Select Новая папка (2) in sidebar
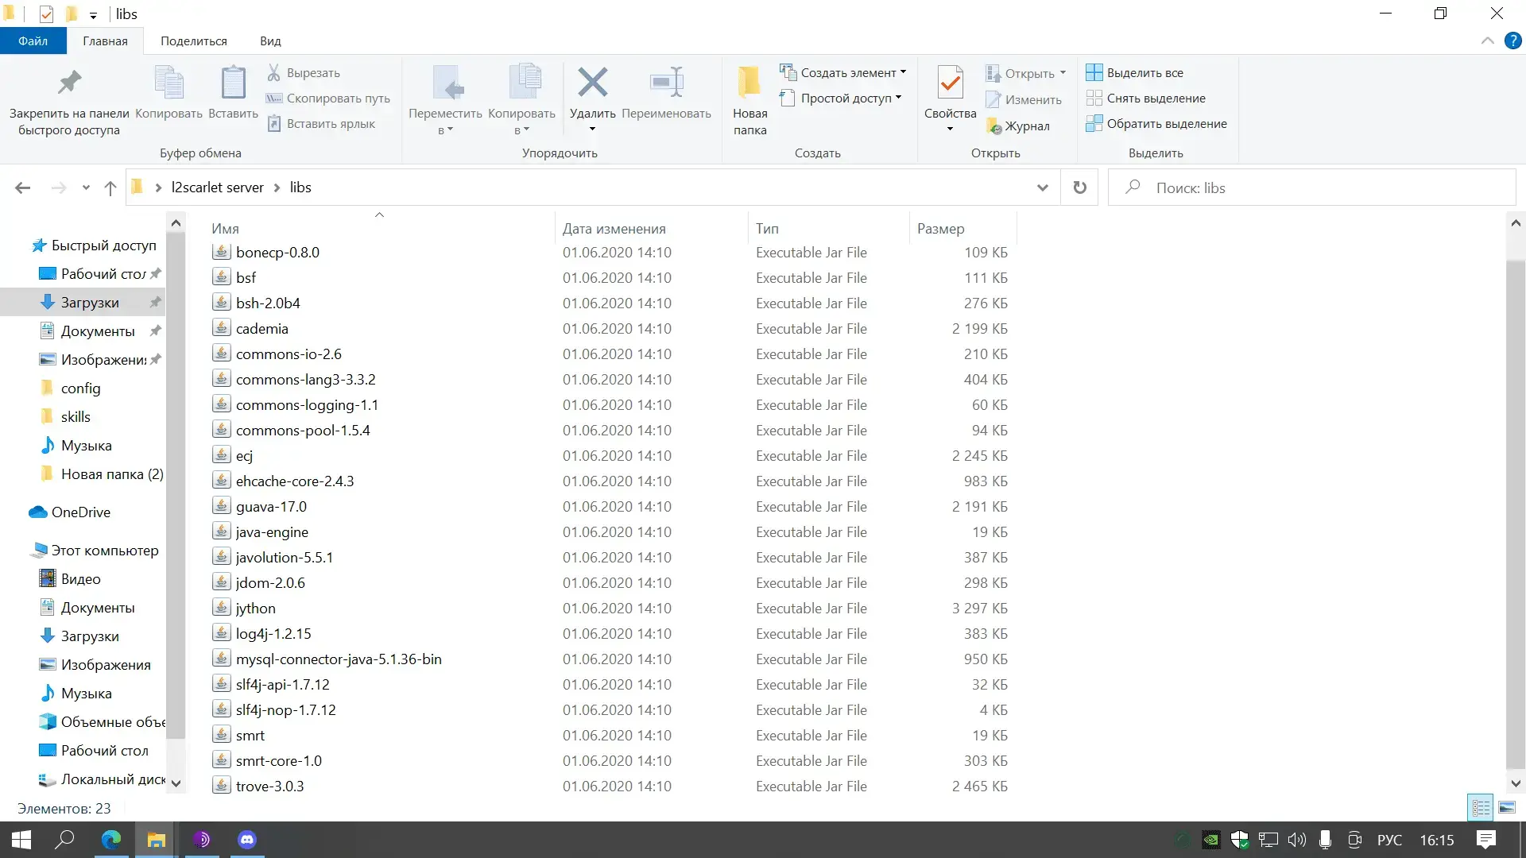The height and width of the screenshot is (858, 1526). tap(112, 474)
